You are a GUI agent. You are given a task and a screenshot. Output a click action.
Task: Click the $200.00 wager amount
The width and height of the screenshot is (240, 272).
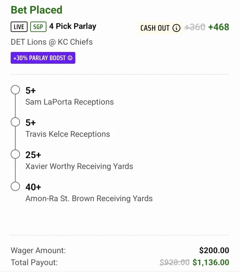tap(214, 250)
